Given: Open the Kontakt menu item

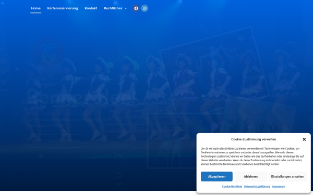Looking at the screenshot, I should 91,8.
